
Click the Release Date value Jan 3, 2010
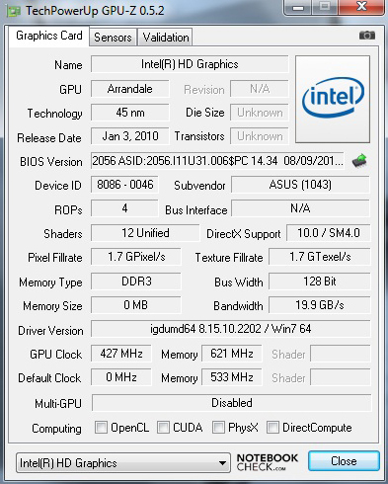(130, 136)
